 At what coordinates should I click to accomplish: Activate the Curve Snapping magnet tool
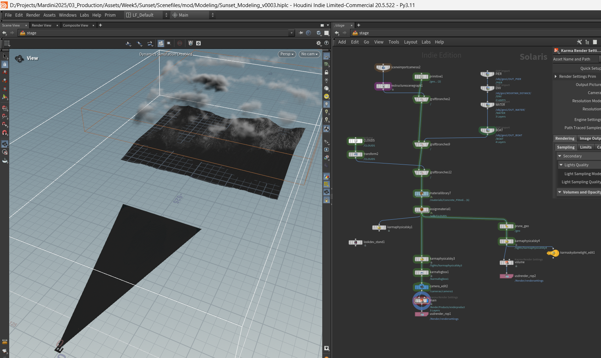coord(5,116)
